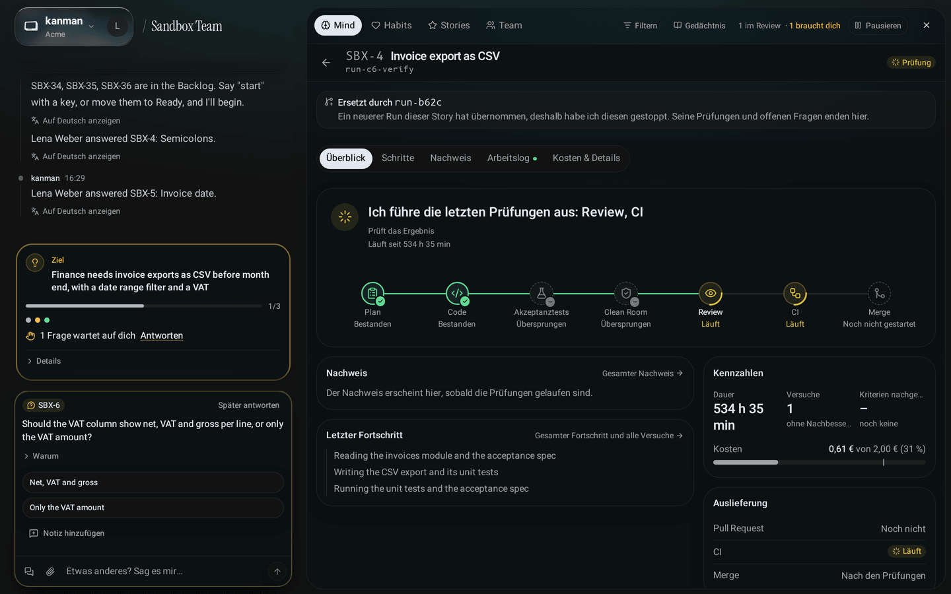951x594 pixels.
Task: Open the Team view
Action: (x=504, y=26)
